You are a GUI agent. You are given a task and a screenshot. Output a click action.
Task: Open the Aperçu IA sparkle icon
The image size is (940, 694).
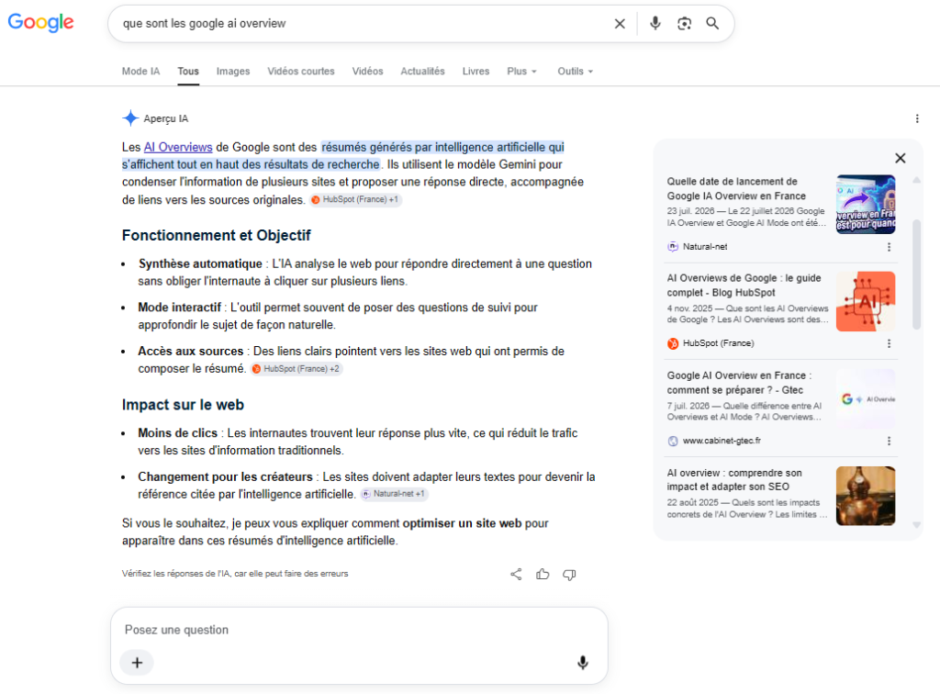tap(130, 118)
